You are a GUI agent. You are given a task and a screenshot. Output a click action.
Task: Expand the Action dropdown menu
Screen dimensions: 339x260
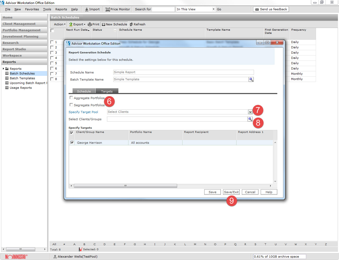click(x=60, y=24)
